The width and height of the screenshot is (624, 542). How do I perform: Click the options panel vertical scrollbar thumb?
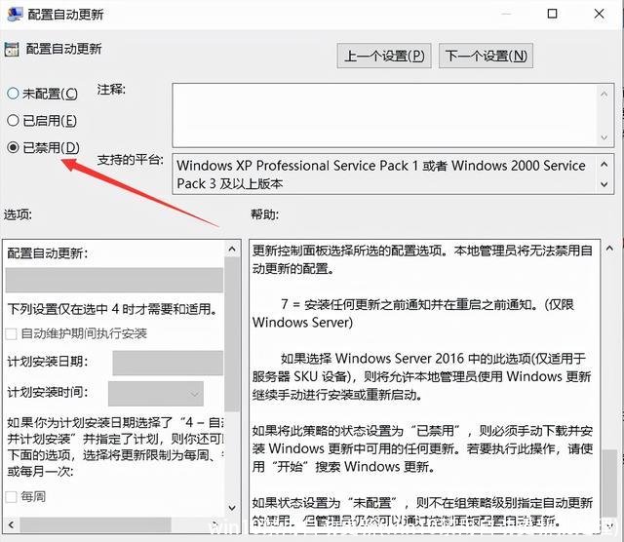(x=232, y=334)
